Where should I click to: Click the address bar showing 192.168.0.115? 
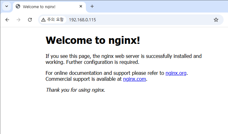(131, 20)
